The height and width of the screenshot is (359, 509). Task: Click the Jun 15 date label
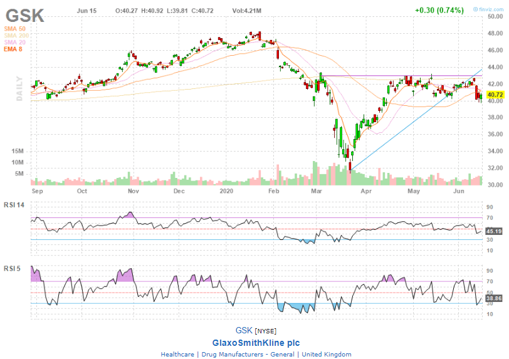87,11
